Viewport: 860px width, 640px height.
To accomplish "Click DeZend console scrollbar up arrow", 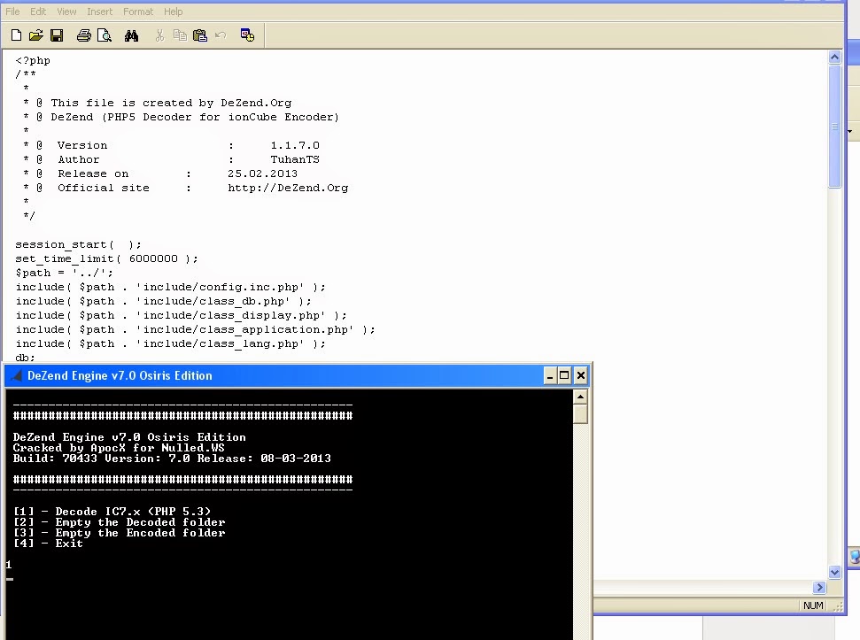I will point(580,397).
